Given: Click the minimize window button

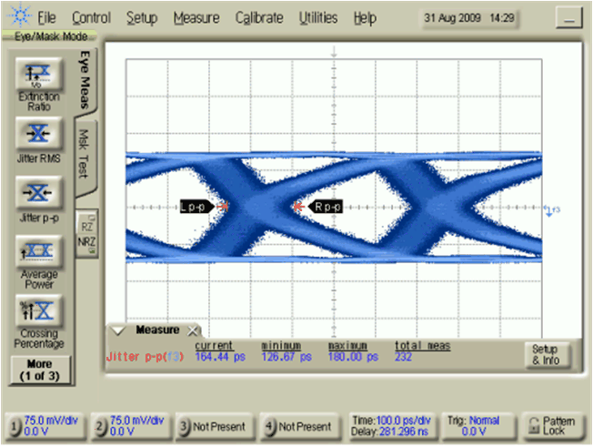Looking at the screenshot, I should 568,17.
